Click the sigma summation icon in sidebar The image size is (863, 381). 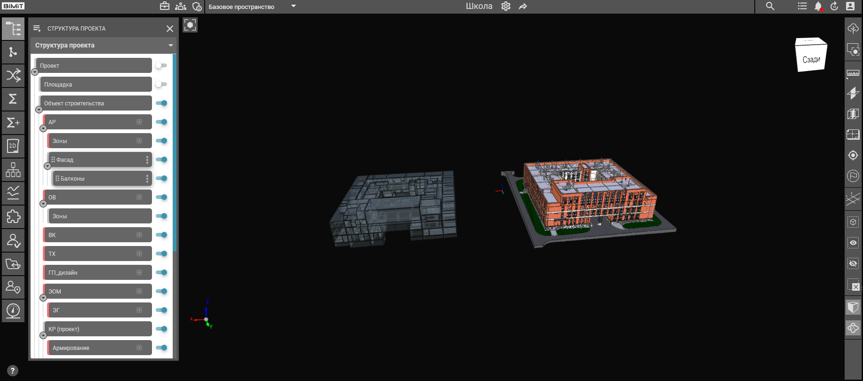point(13,99)
